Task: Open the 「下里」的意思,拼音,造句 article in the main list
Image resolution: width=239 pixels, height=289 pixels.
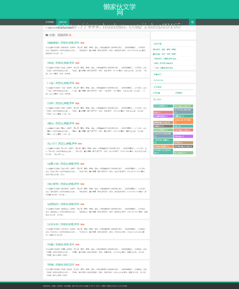Action: [x=60, y=83]
